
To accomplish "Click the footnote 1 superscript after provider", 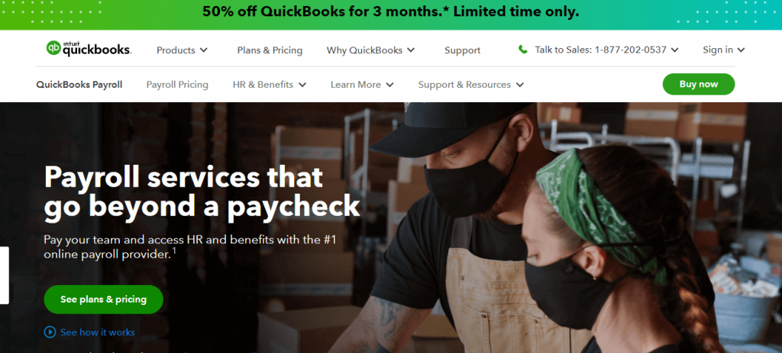I will (x=174, y=251).
